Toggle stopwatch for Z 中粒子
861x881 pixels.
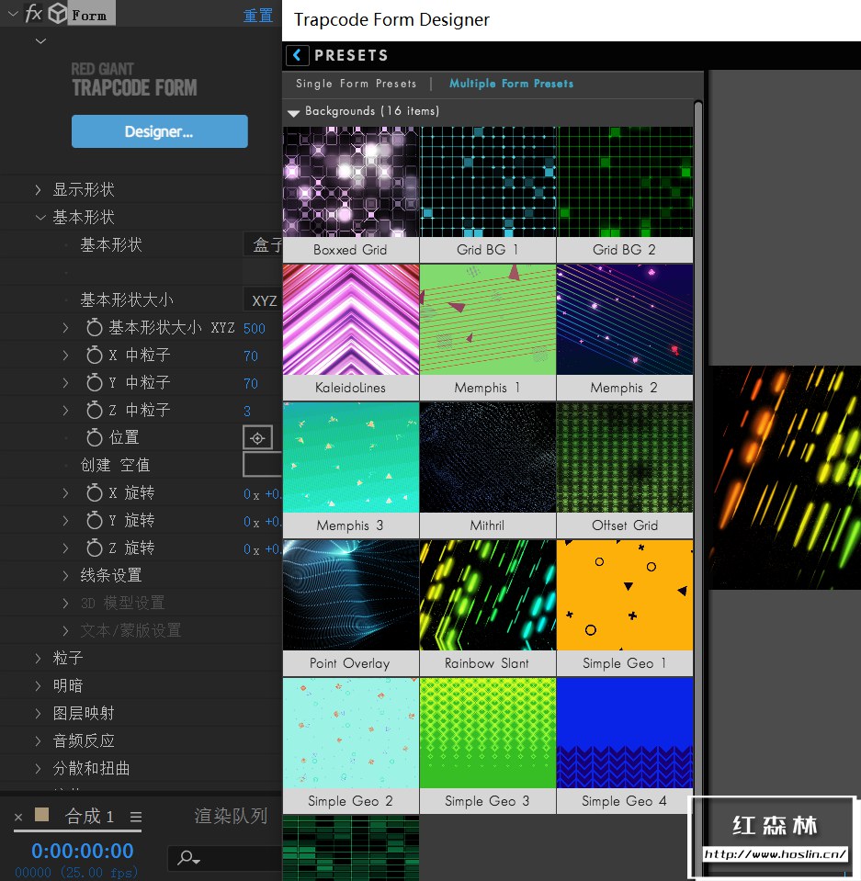click(94, 410)
